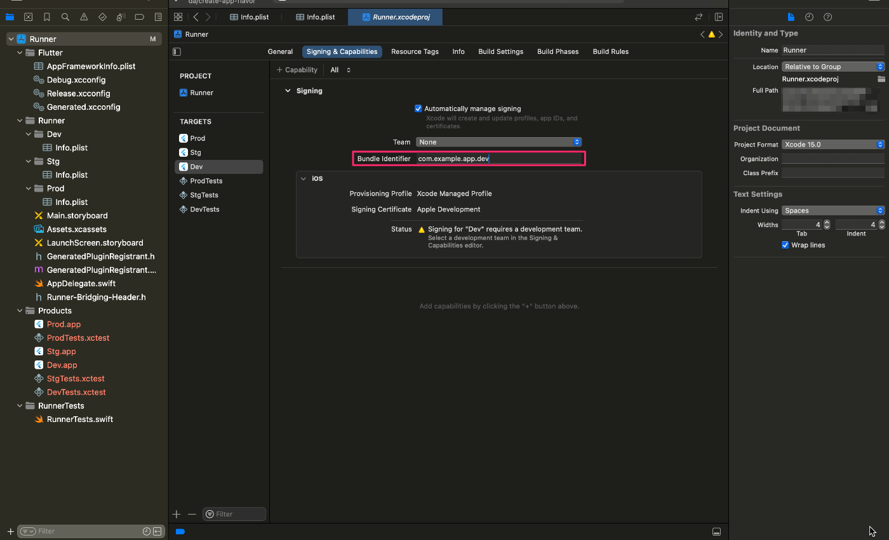Viewport: 889px width, 540px height.
Task: Toggle the targets list sidebar icon
Action: (177, 51)
